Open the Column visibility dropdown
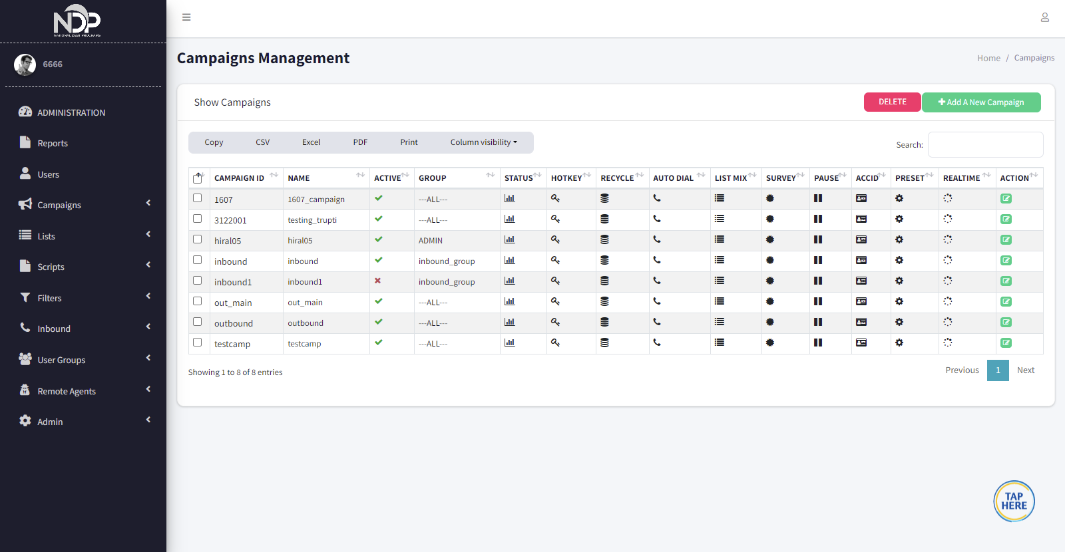Viewport: 1065px width, 552px height. click(483, 142)
